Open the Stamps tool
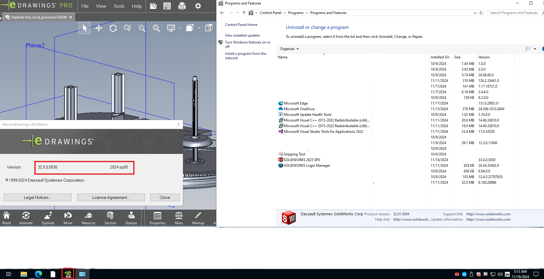Viewport: 544px width, 279px height. pos(131,218)
